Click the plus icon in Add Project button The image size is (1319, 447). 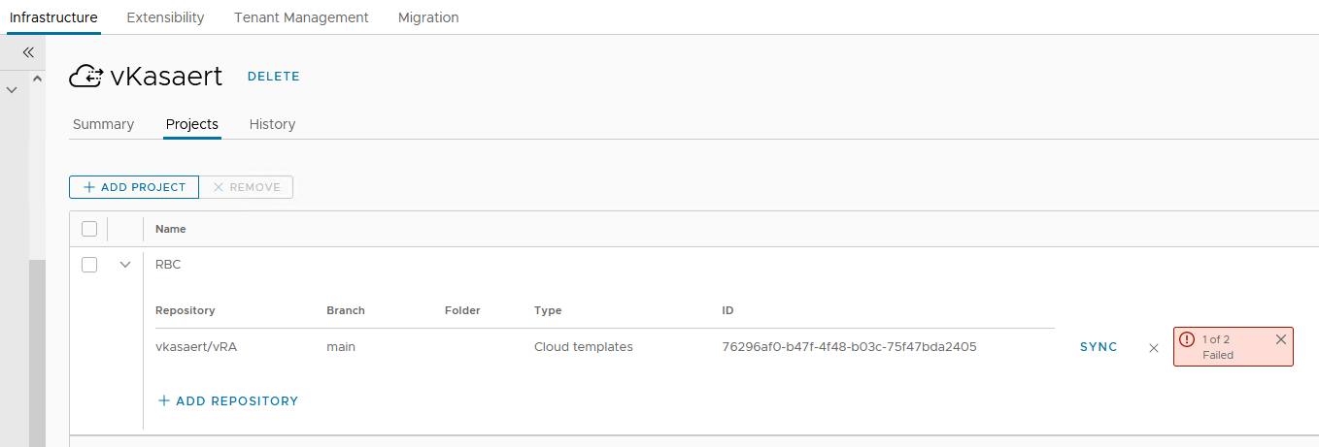[89, 187]
